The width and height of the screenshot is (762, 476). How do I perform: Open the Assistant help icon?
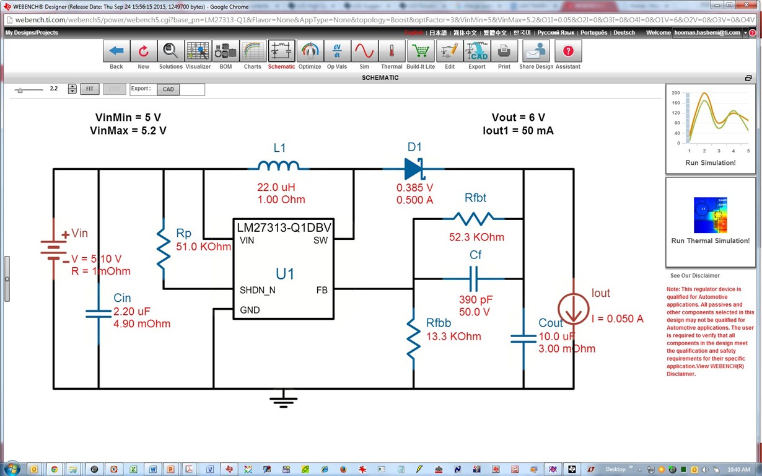coord(567,51)
